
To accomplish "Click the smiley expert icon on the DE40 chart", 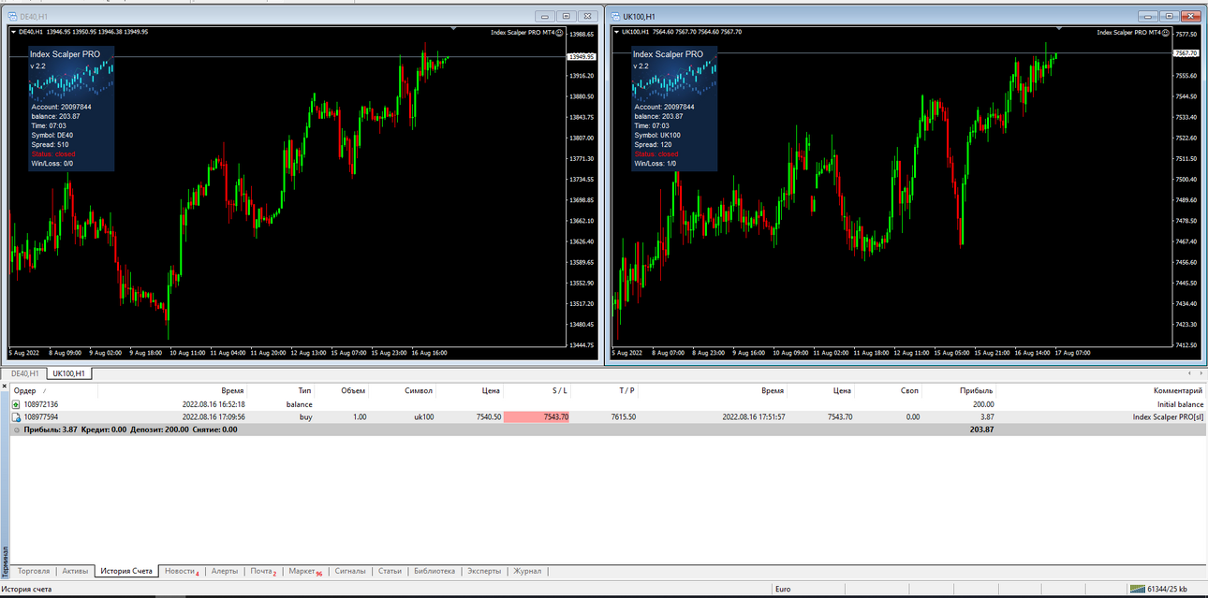I will coord(559,32).
